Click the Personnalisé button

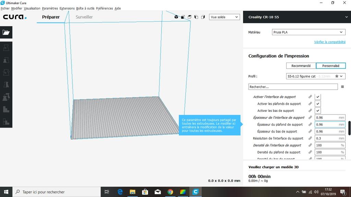click(x=331, y=66)
